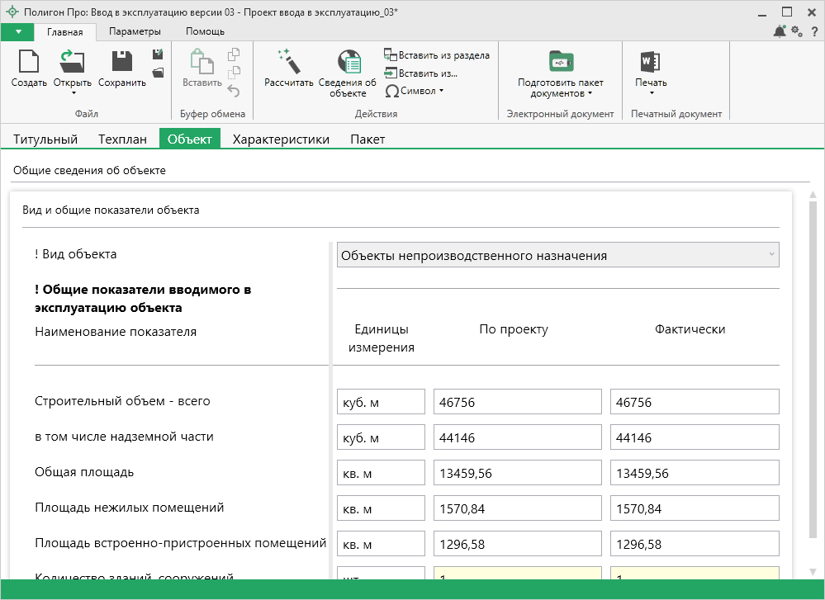
Task: Open the Вид объекта combo box
Action: (x=557, y=255)
